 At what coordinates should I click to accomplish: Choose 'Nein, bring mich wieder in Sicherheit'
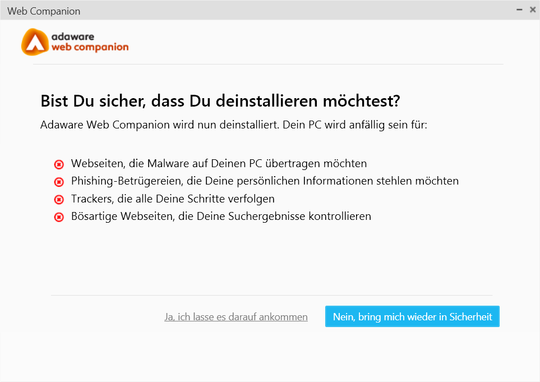[412, 316]
